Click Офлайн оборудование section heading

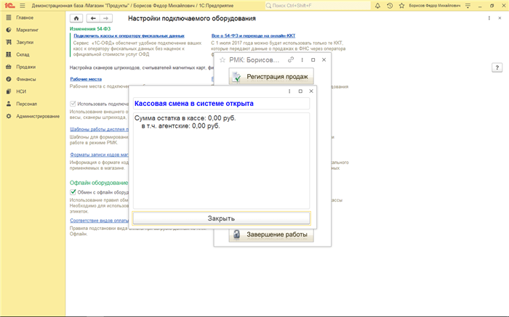coord(99,183)
